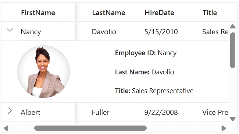Sort by LastName column header
Screen dimensions: 239x134
click(108, 13)
